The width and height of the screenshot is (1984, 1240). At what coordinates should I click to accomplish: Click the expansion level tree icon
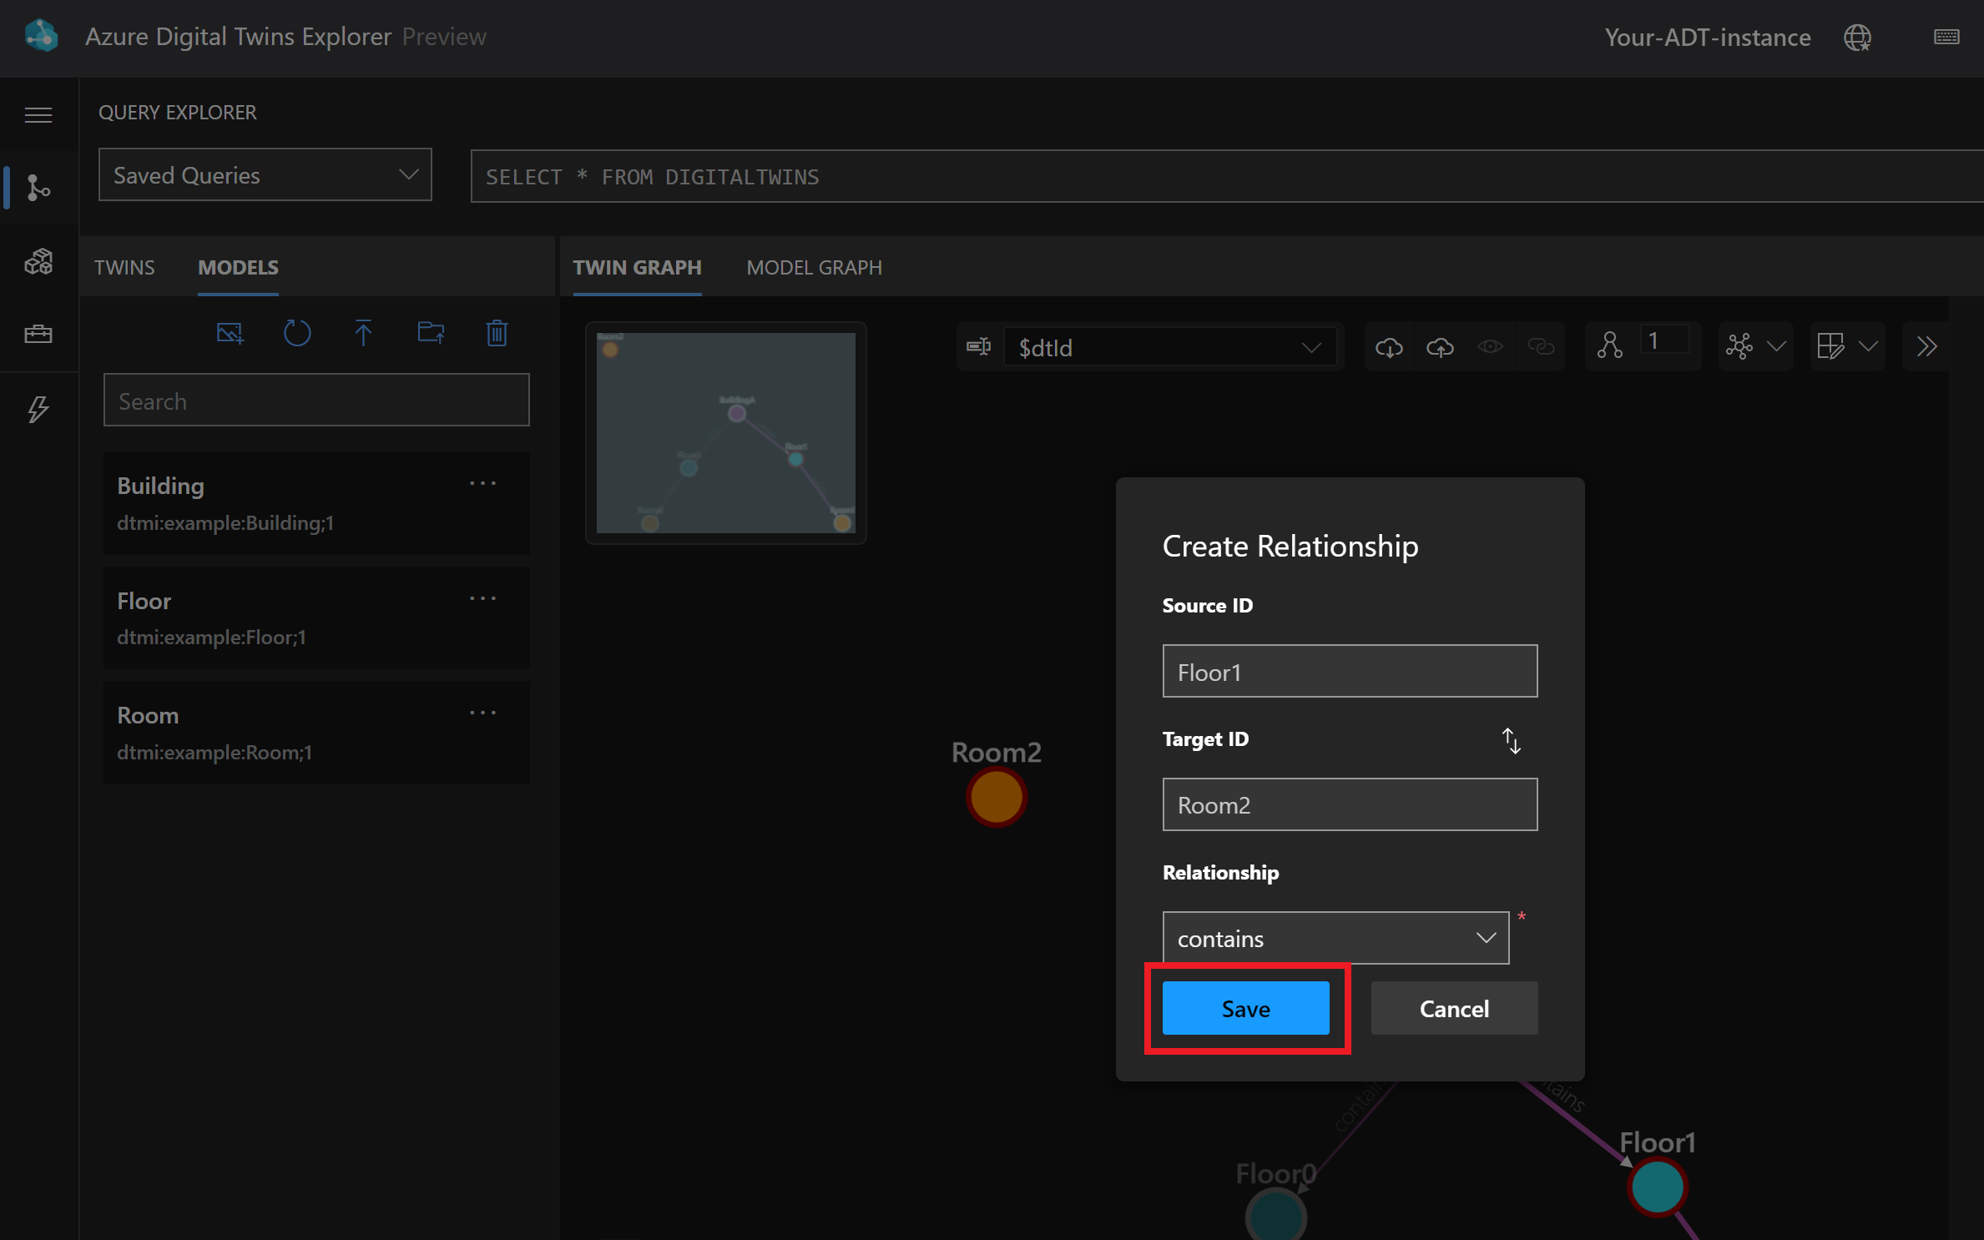(1610, 345)
